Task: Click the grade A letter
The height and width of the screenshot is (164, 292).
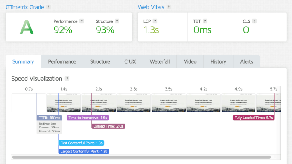Action: click(x=27, y=27)
